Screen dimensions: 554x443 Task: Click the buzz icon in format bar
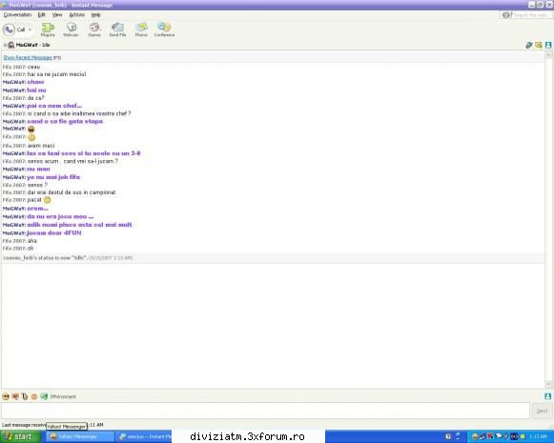click(x=25, y=396)
